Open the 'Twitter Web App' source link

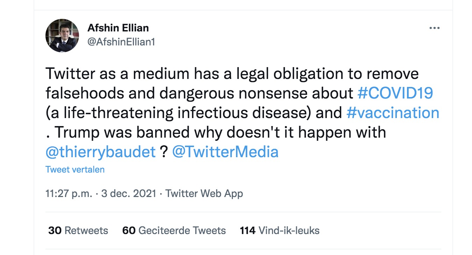[204, 194]
